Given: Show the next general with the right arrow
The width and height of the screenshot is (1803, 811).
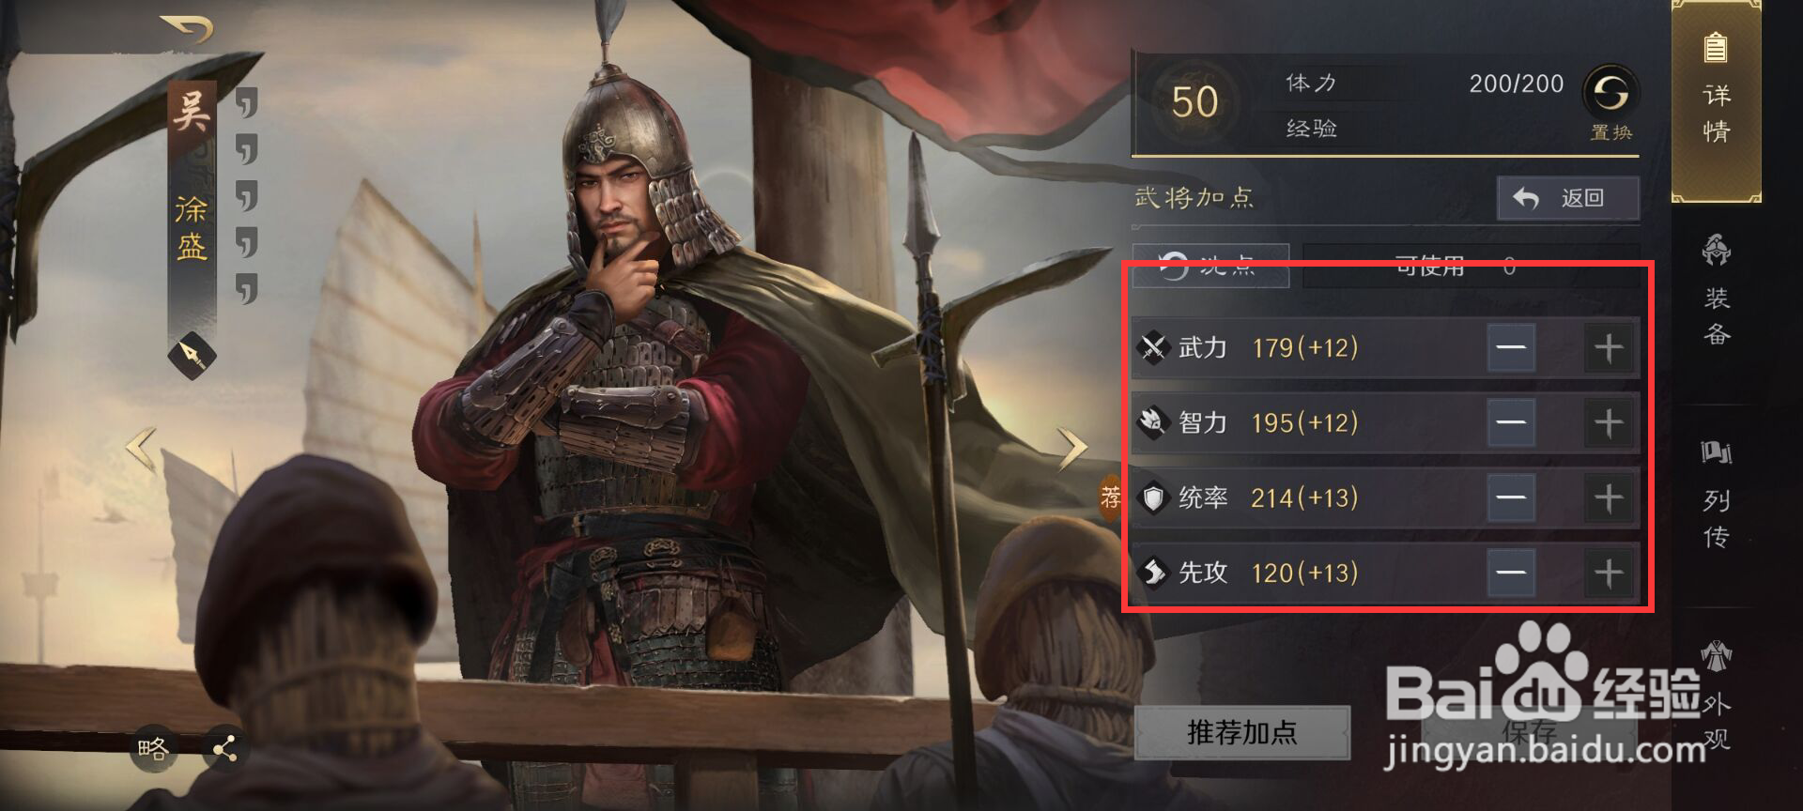Looking at the screenshot, I should pos(1071,449).
